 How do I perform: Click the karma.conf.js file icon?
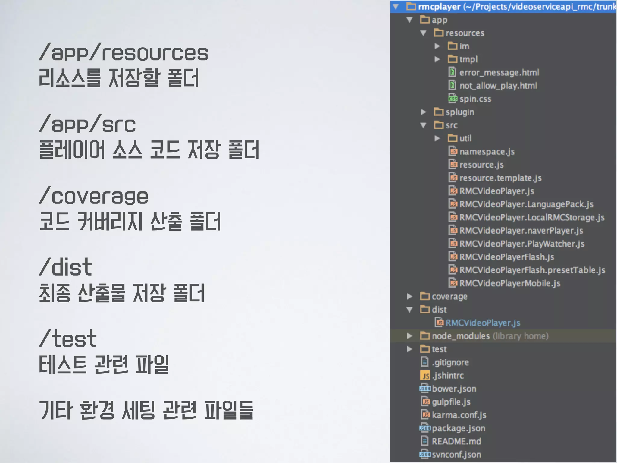point(425,415)
